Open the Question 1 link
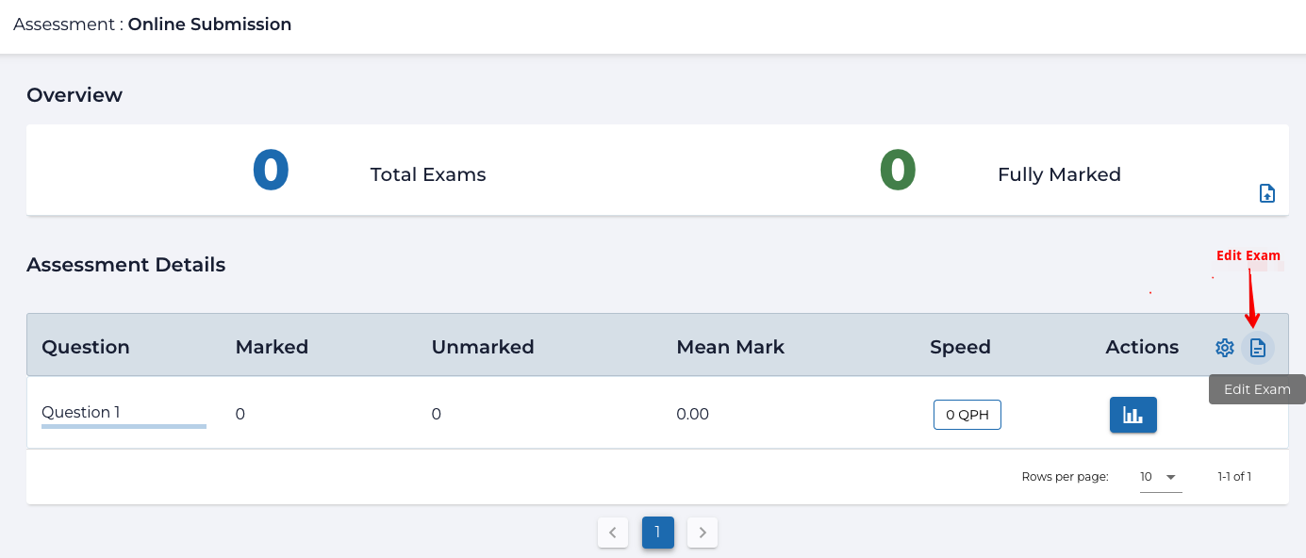The width and height of the screenshot is (1306, 558). click(81, 412)
